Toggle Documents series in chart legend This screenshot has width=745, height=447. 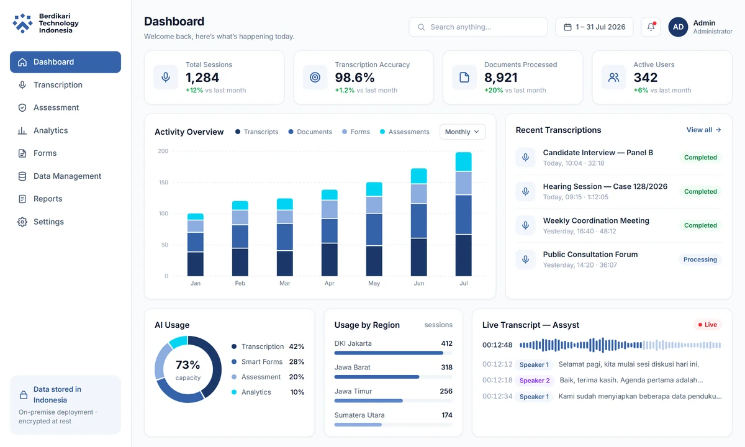click(310, 132)
